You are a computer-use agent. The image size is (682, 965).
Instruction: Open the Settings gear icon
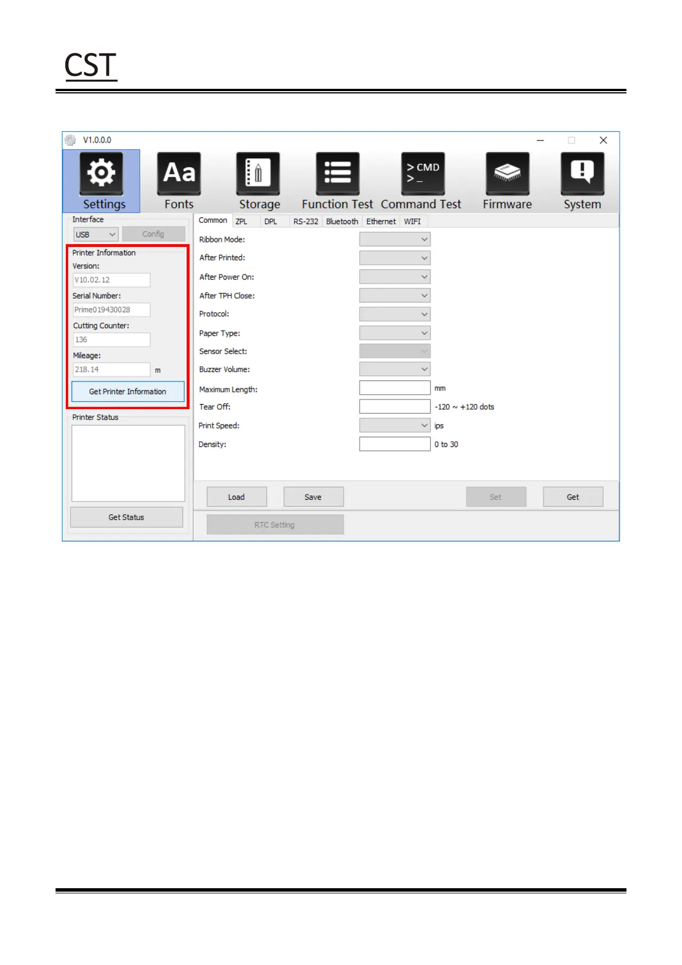click(101, 174)
